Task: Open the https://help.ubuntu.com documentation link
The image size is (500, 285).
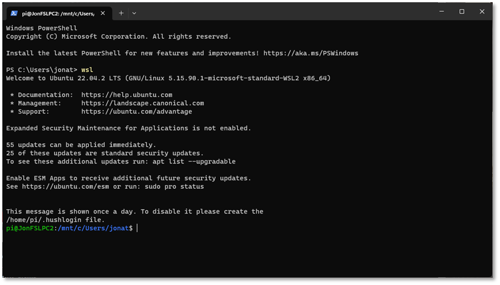Action: tap(127, 95)
